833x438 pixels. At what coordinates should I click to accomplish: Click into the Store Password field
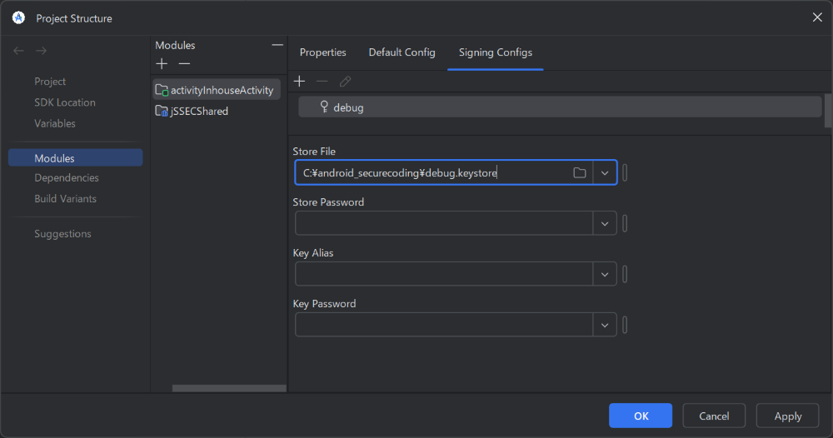pyautogui.click(x=443, y=223)
